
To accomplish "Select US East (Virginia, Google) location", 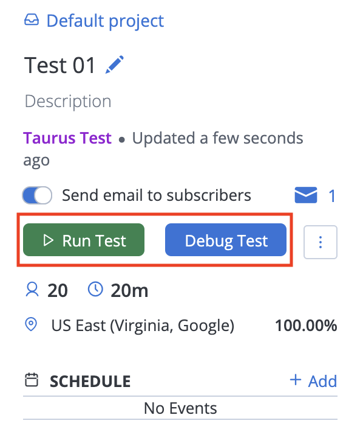I will 143,326.
